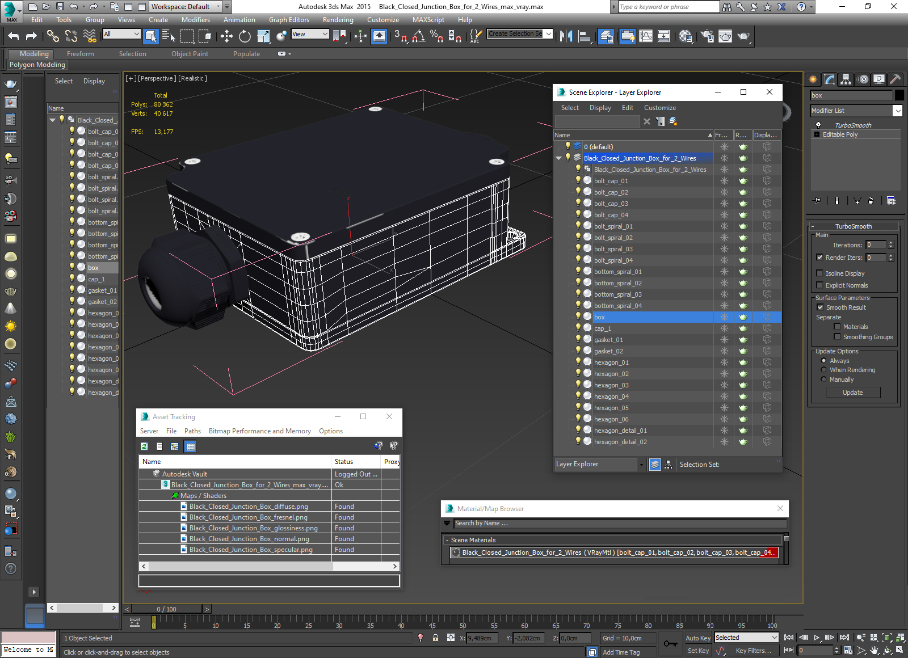908x658 pixels.
Task: Open Rendered Frame Window icon
Action: 725,36
